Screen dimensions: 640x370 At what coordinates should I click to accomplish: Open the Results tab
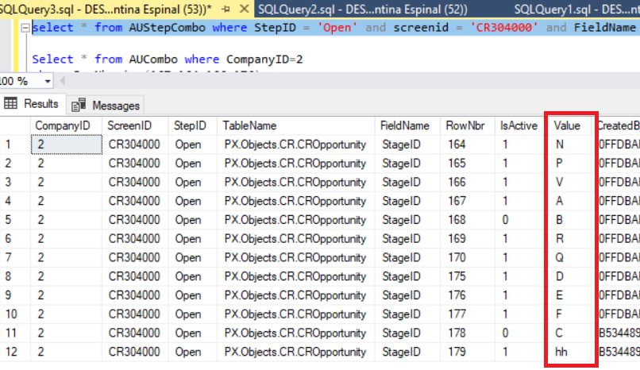pos(32,104)
